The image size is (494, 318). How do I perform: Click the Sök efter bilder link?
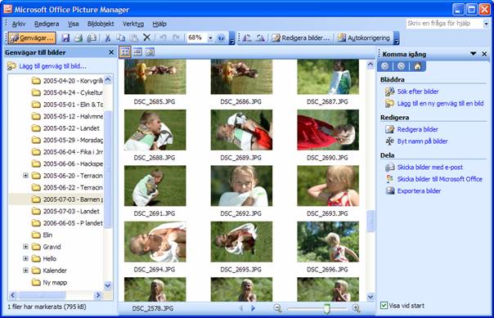(418, 92)
